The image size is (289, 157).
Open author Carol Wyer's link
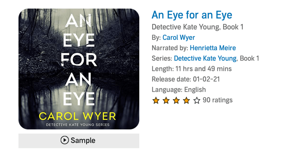pyautogui.click(x=179, y=38)
